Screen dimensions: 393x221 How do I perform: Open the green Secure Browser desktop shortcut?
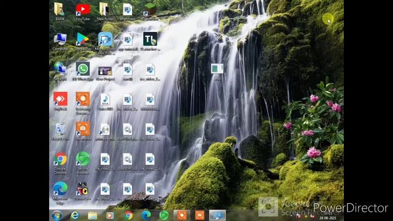[83, 163]
